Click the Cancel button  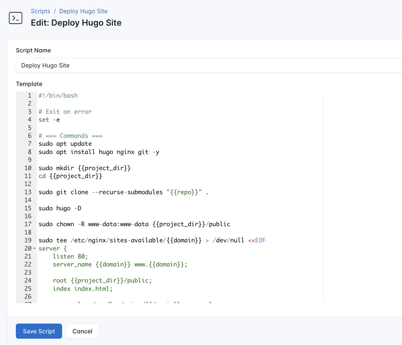pos(82,331)
